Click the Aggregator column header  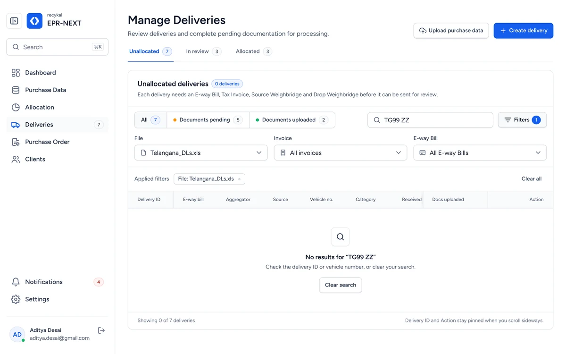[238, 200]
